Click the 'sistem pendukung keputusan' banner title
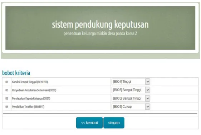The width and height of the screenshot is (201, 135). [100, 24]
